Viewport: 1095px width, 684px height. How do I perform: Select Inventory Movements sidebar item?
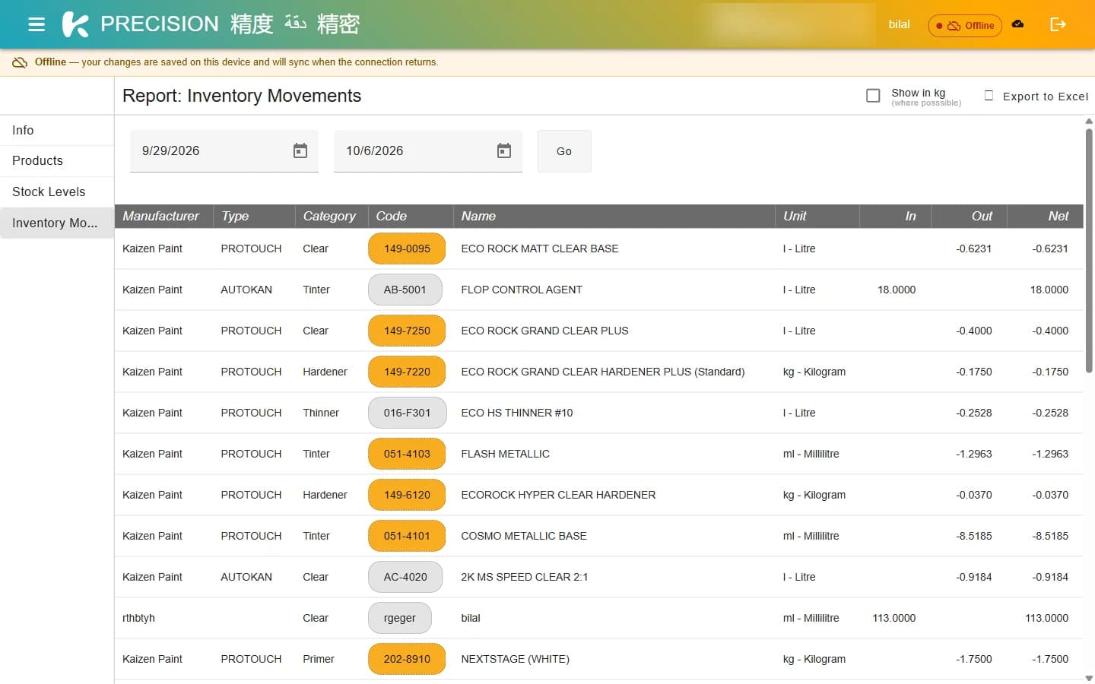point(57,223)
